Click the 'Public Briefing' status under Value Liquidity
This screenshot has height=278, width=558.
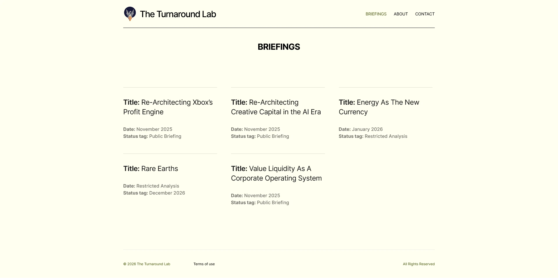[273, 203]
